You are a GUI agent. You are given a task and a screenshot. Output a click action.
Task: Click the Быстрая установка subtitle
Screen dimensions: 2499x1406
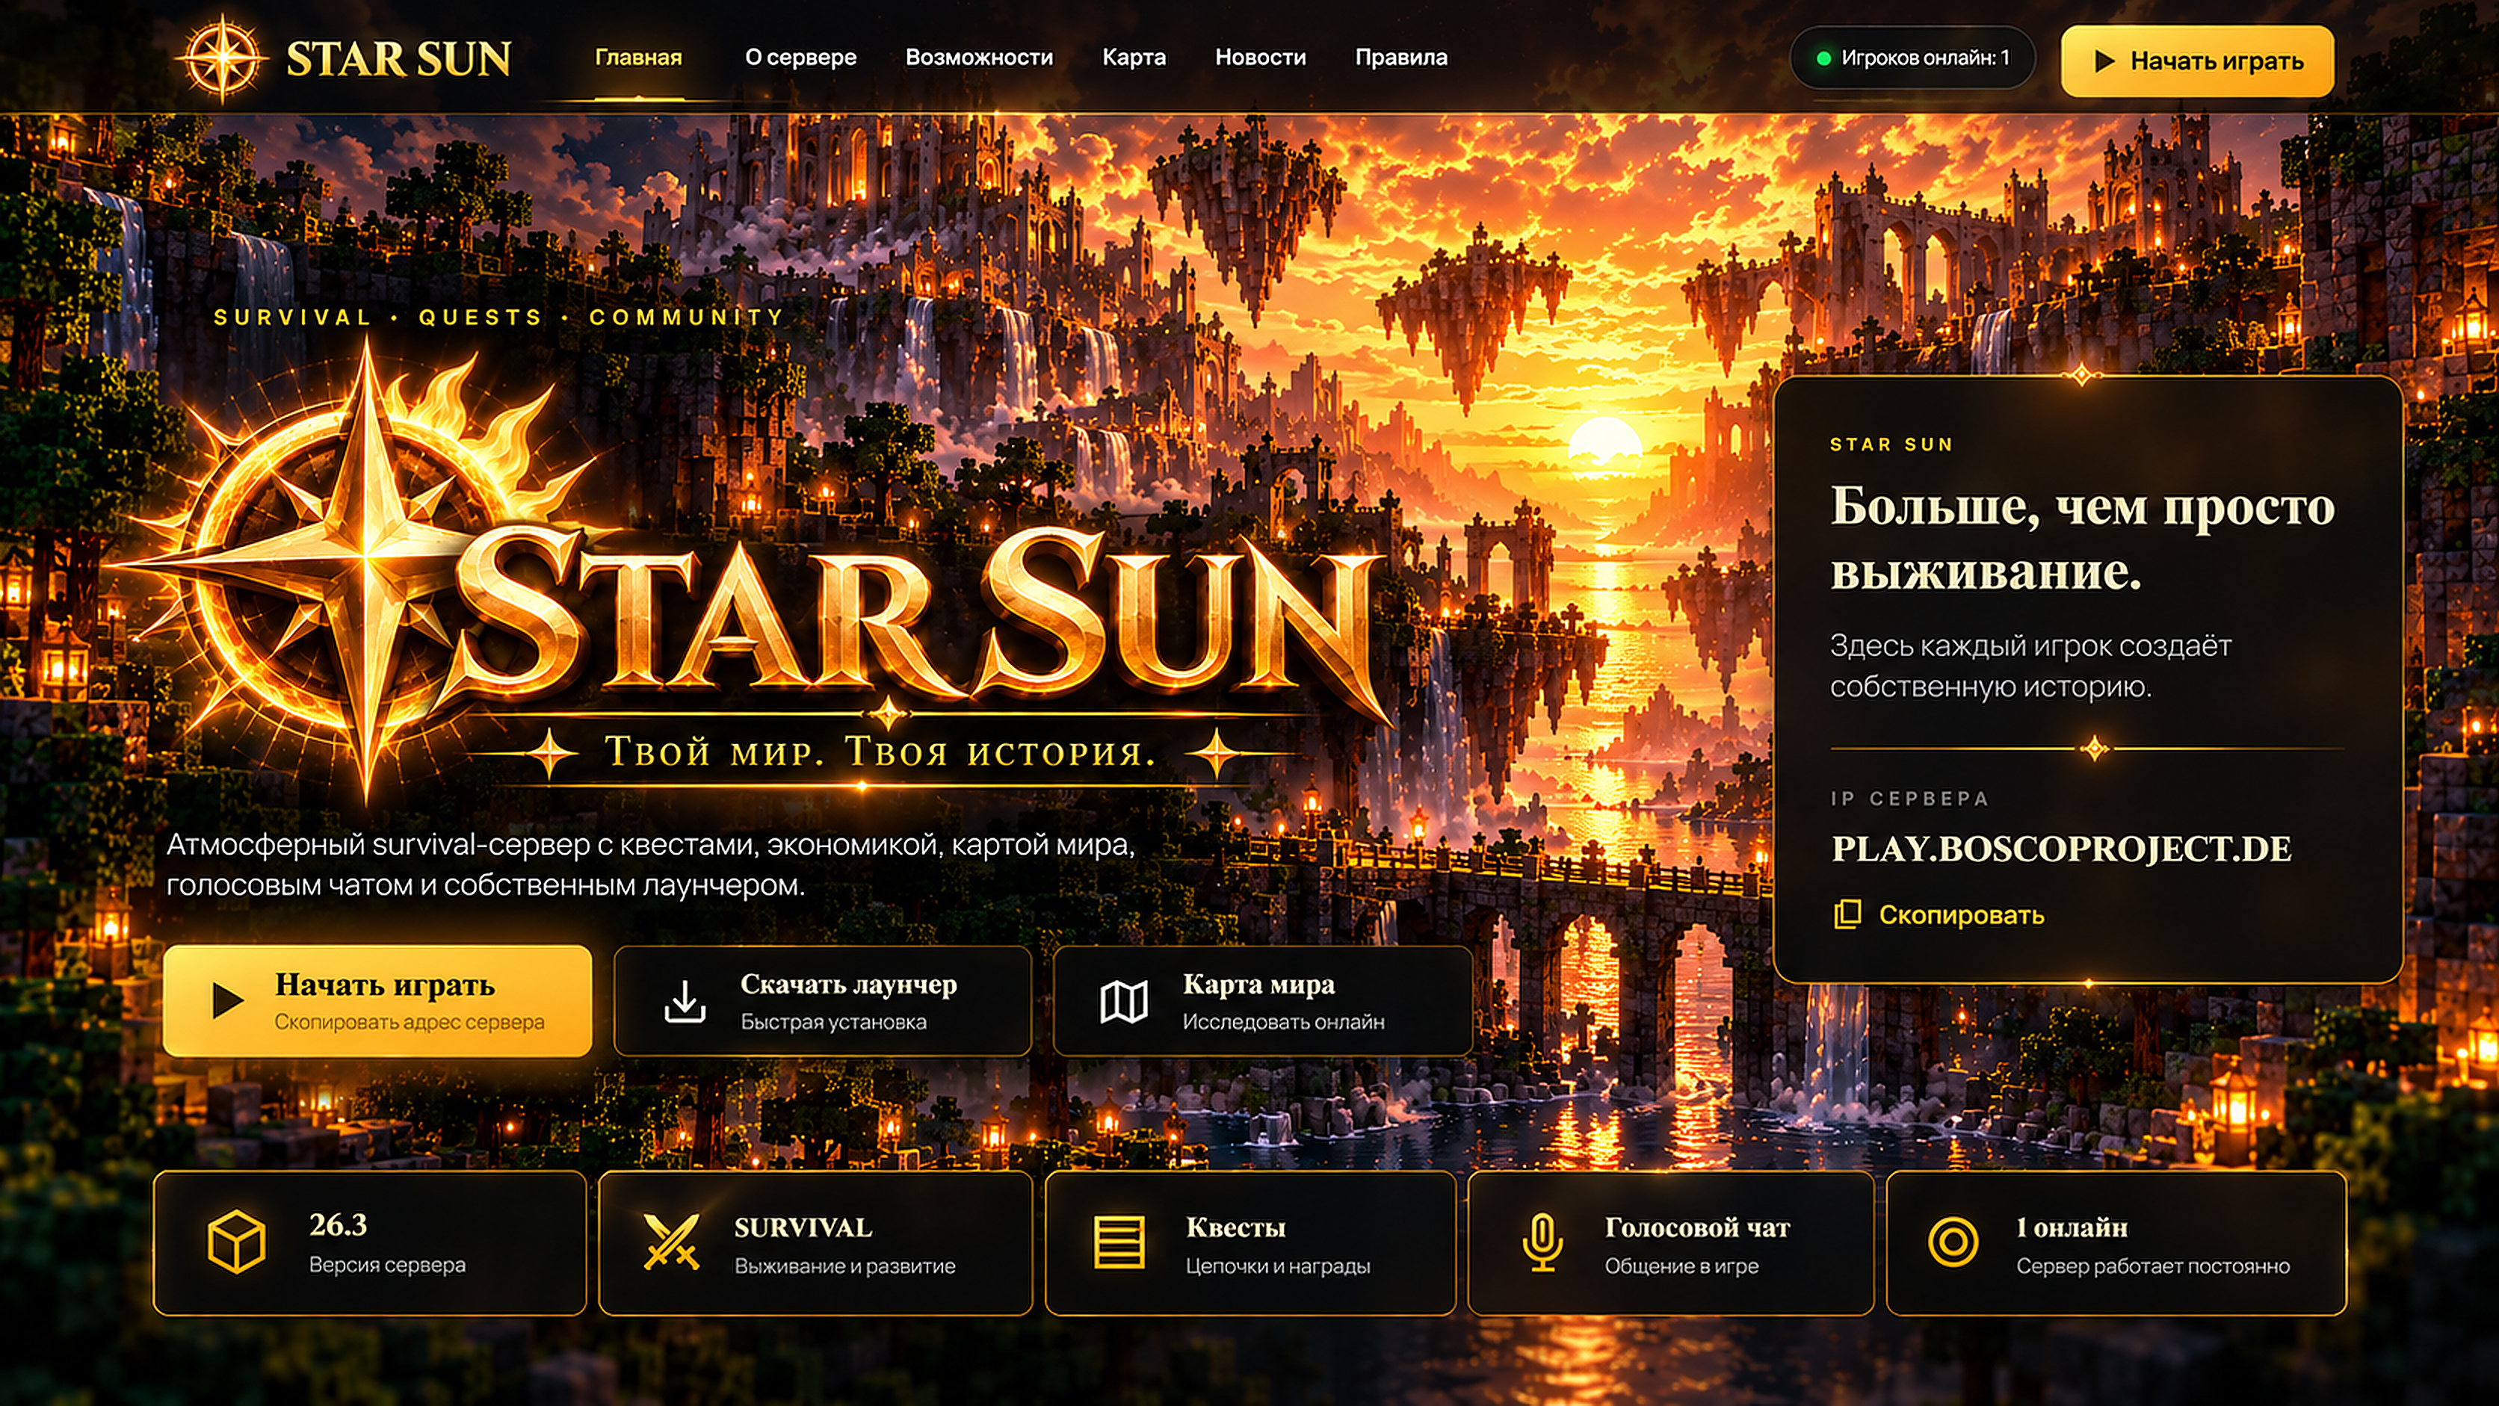tap(833, 1022)
